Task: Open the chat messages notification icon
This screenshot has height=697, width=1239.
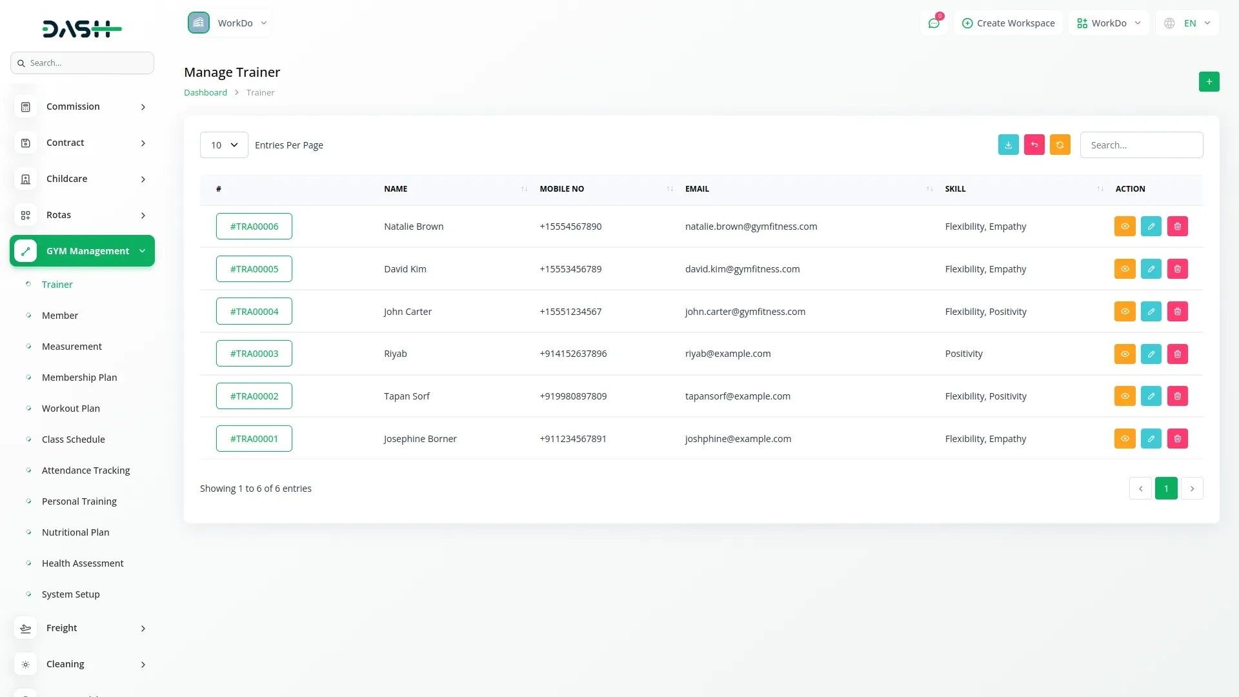Action: (x=934, y=23)
